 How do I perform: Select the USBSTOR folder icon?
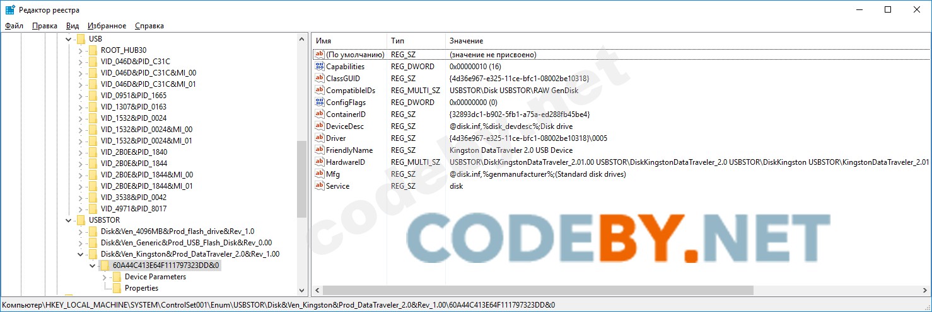click(81, 220)
